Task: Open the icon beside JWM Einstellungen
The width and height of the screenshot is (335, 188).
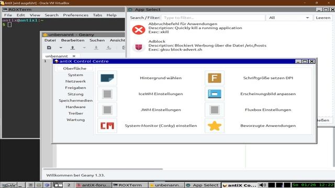Action: click(107, 110)
